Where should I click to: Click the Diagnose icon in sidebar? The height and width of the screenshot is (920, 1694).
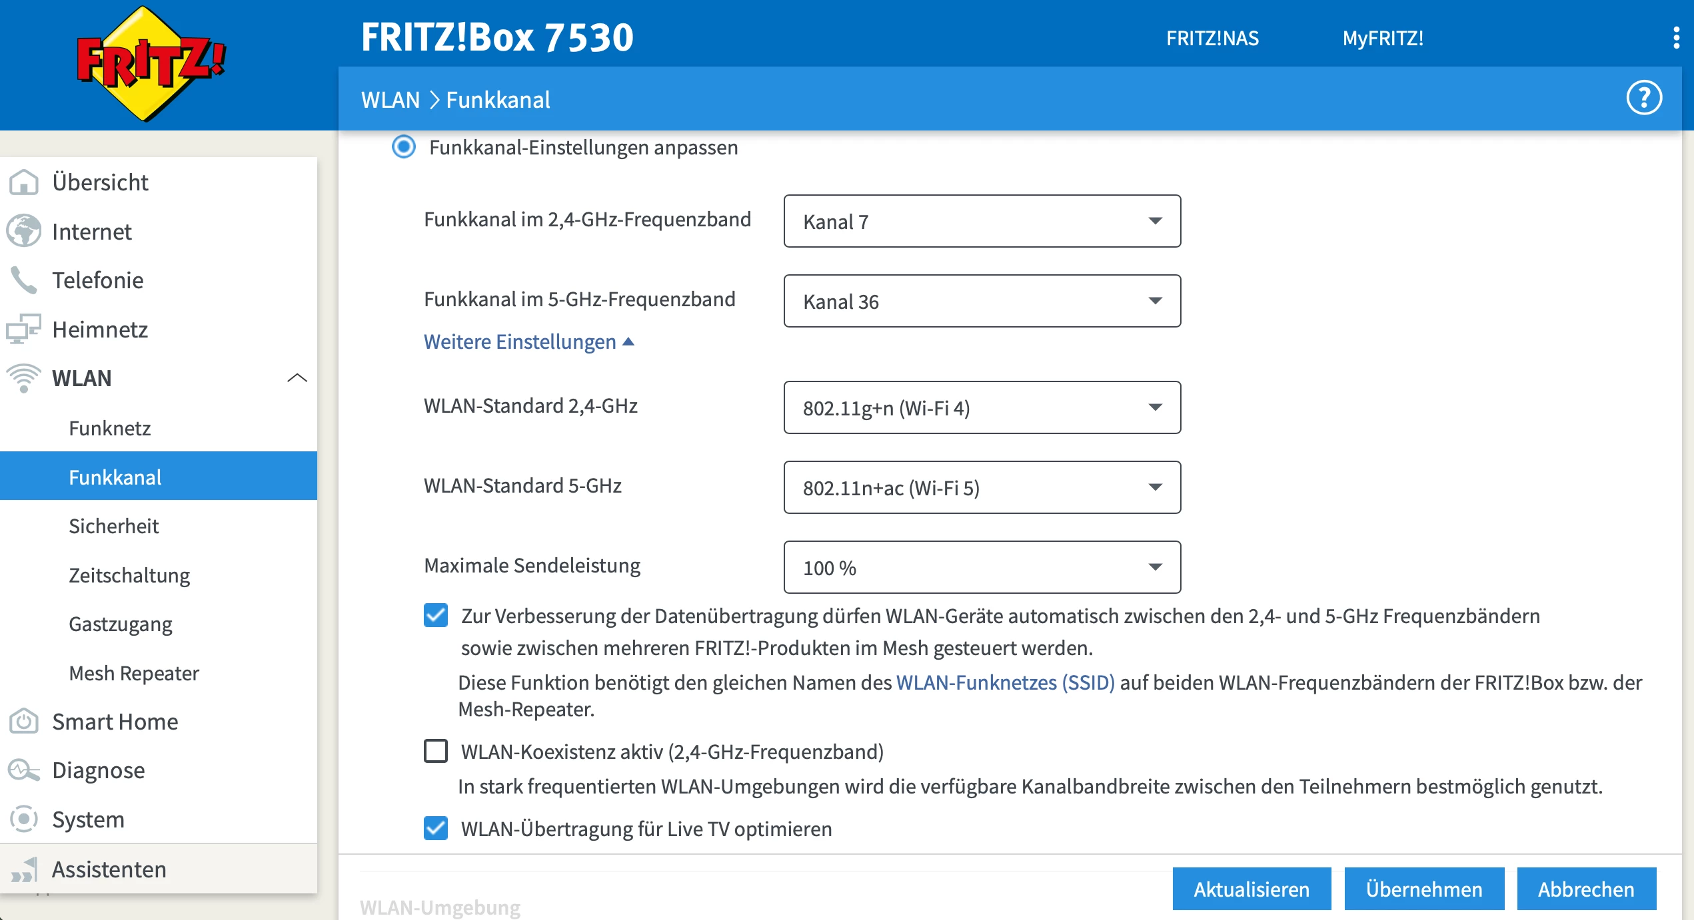click(24, 770)
